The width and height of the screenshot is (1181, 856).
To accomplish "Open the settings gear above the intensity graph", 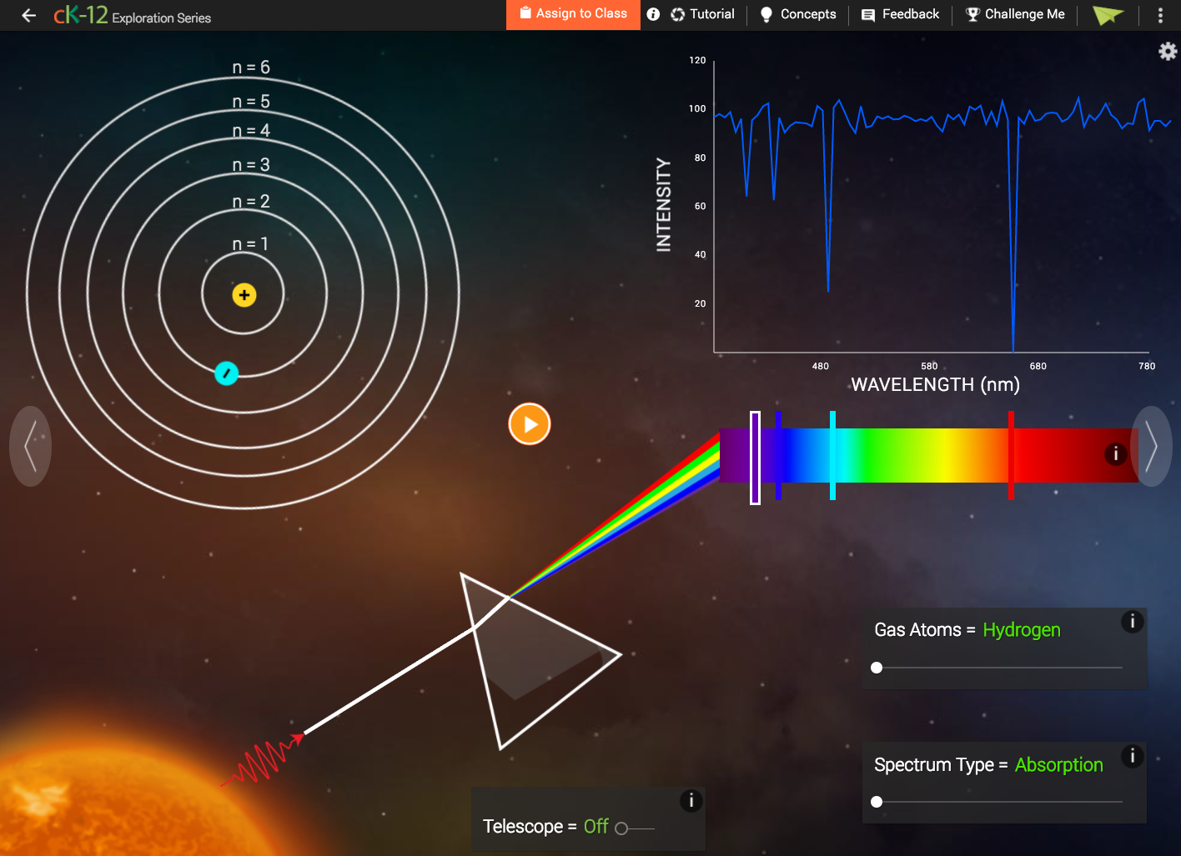I will (1167, 51).
